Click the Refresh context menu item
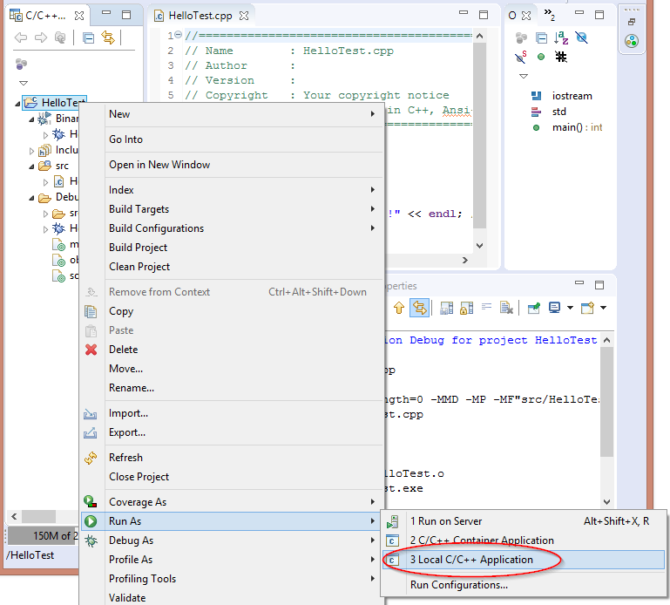Image resolution: width=670 pixels, height=605 pixels. (125, 458)
